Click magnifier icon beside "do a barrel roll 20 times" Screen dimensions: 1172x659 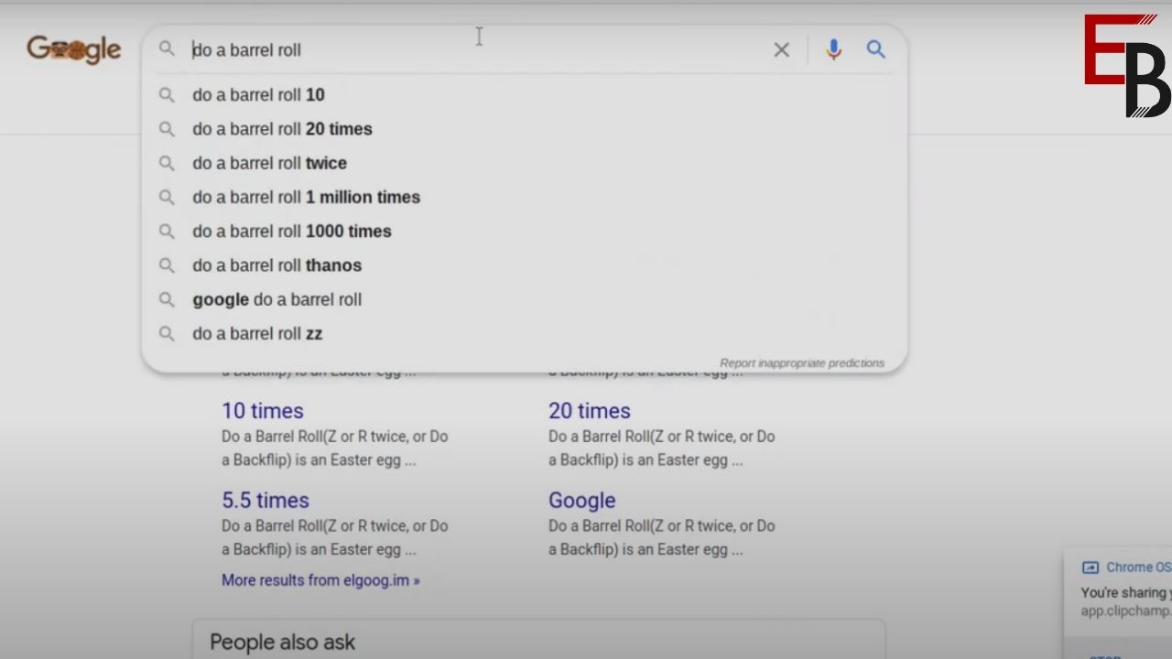[167, 129]
